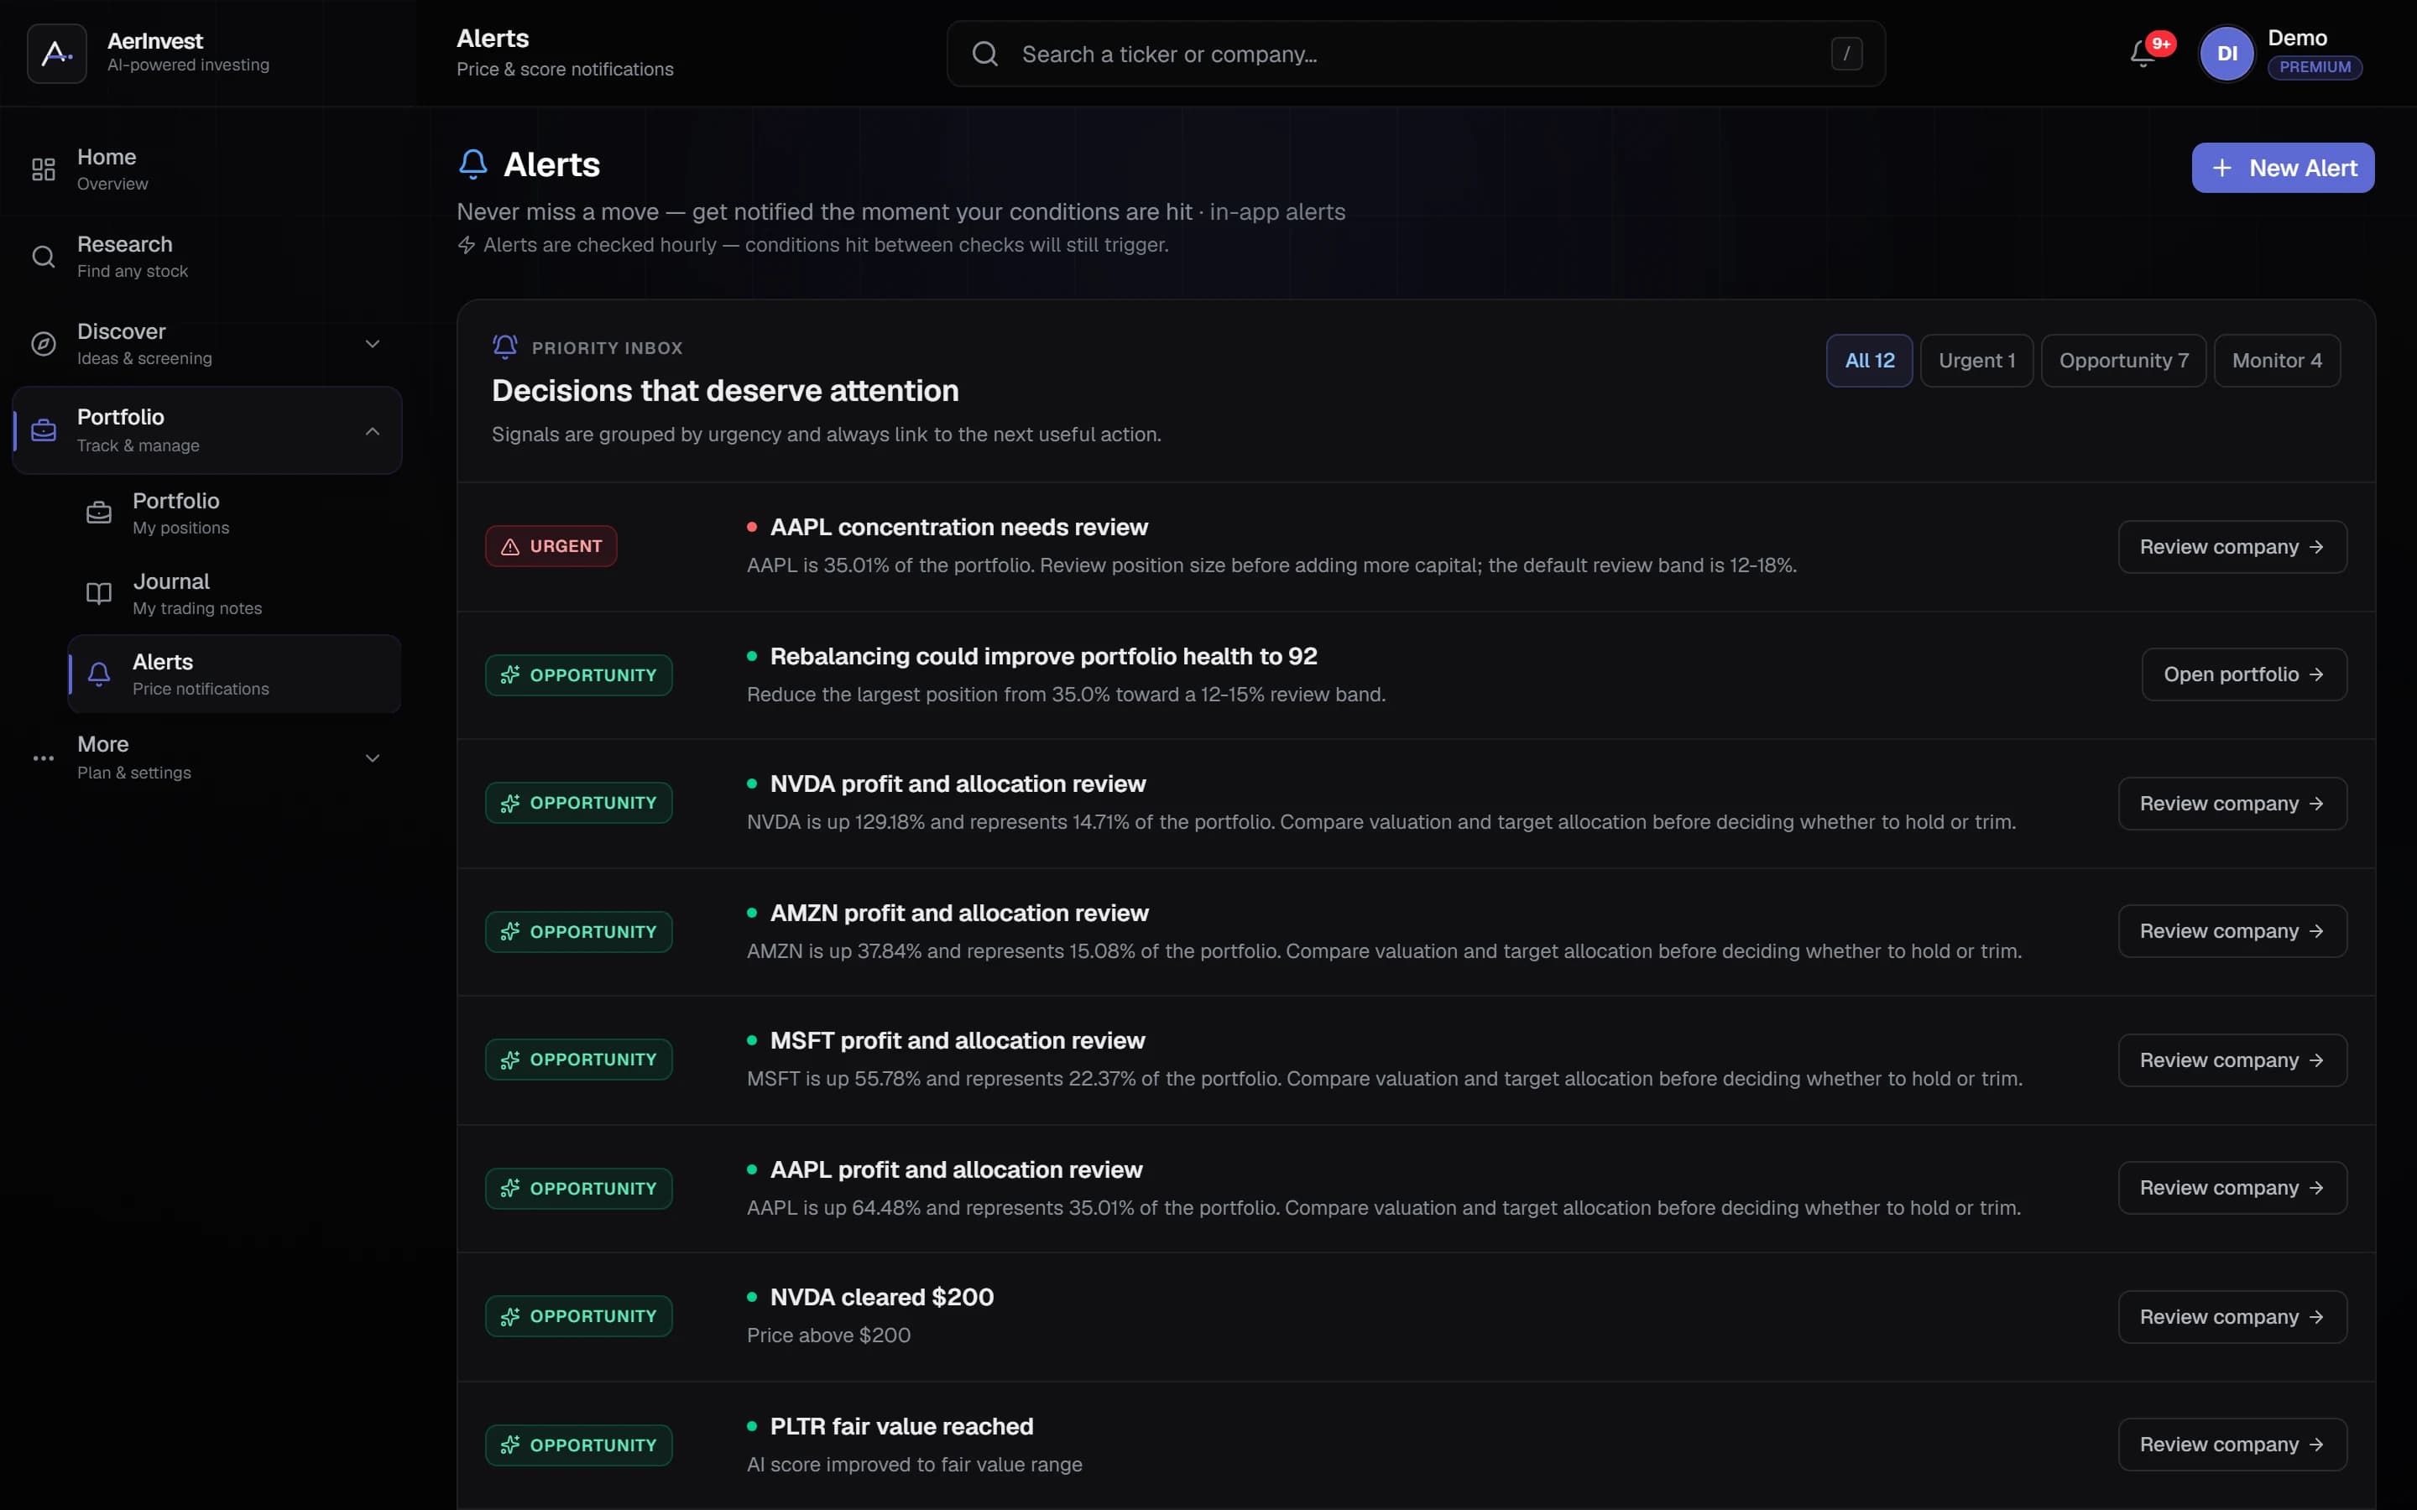Click the AerInvest logo icon
The width and height of the screenshot is (2417, 1510).
point(57,53)
